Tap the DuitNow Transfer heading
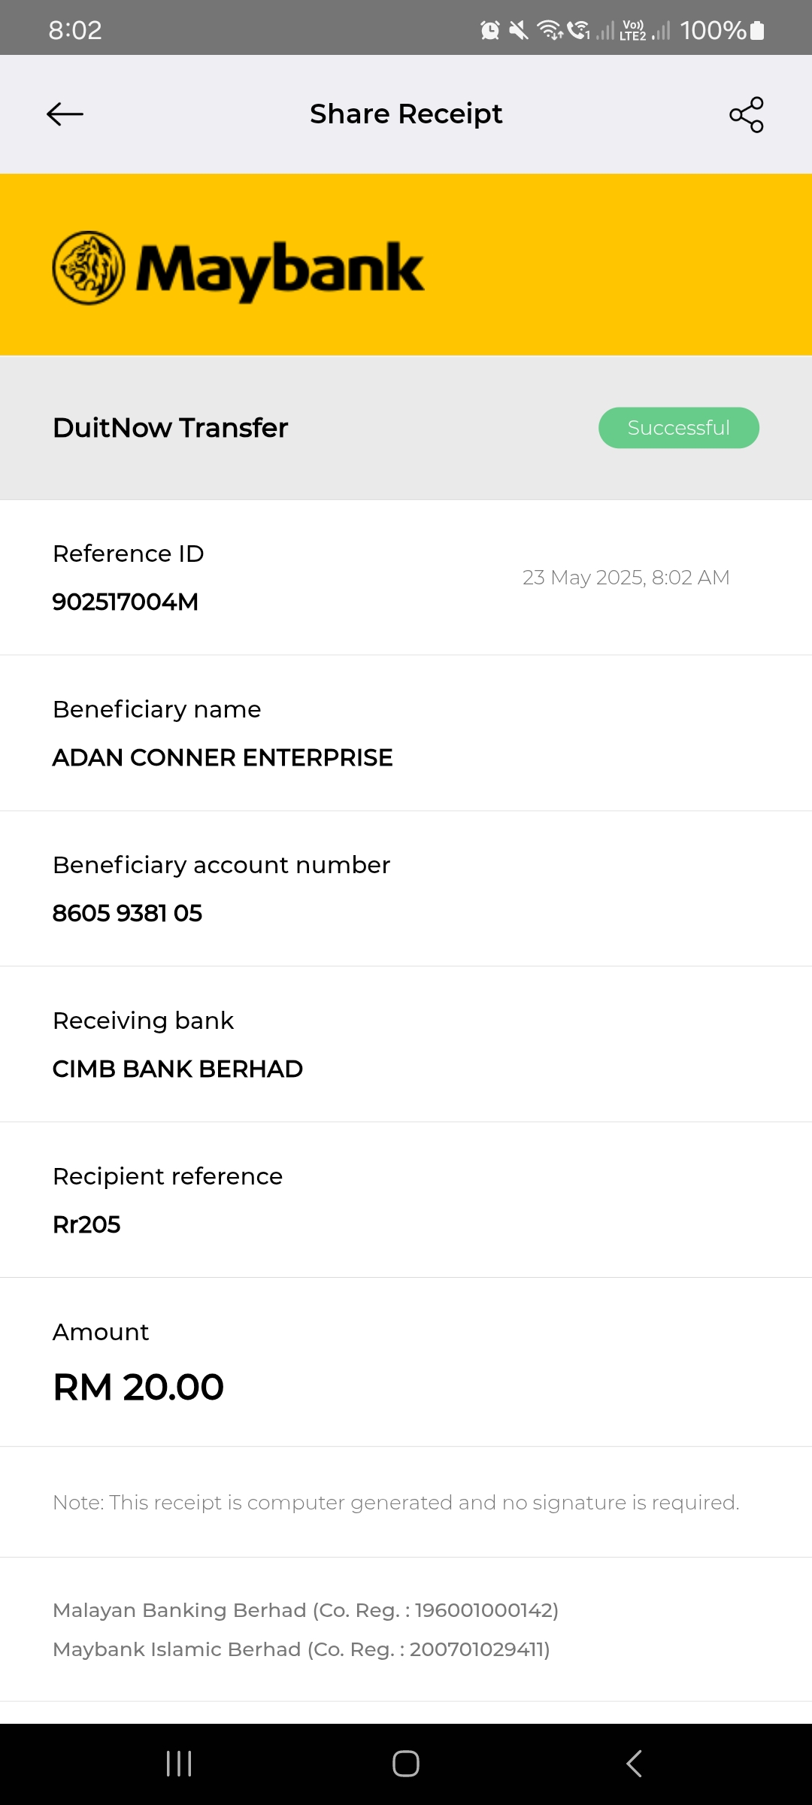Viewport: 812px width, 1805px height. coord(171,428)
